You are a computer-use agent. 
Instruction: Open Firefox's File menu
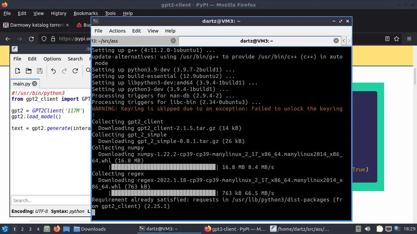tap(7, 13)
